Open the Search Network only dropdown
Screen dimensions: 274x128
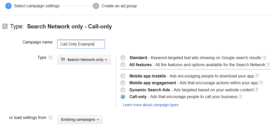84,60
